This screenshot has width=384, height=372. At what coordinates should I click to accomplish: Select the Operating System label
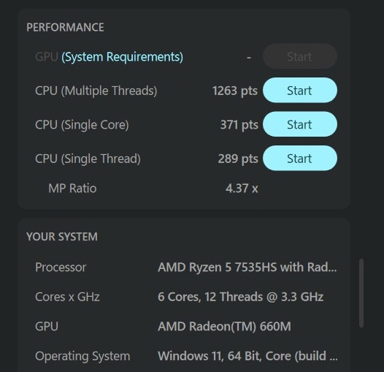(82, 357)
